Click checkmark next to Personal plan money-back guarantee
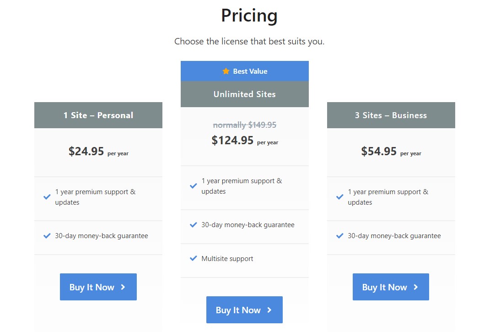 pyautogui.click(x=47, y=236)
